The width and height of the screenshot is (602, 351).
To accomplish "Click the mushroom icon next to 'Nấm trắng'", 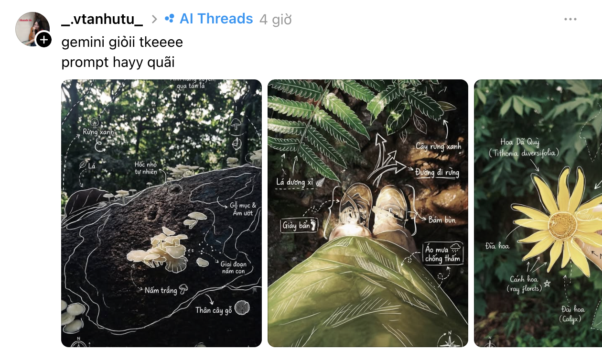I will [183, 289].
